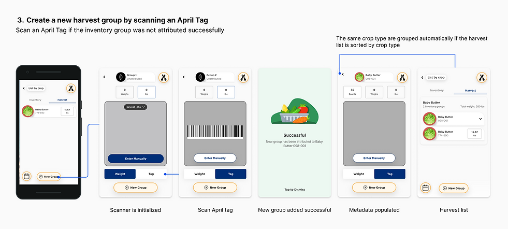Tap the shears icon on Group 2 screen
Image resolution: width=508 pixels, height=229 pixels.
(243, 77)
